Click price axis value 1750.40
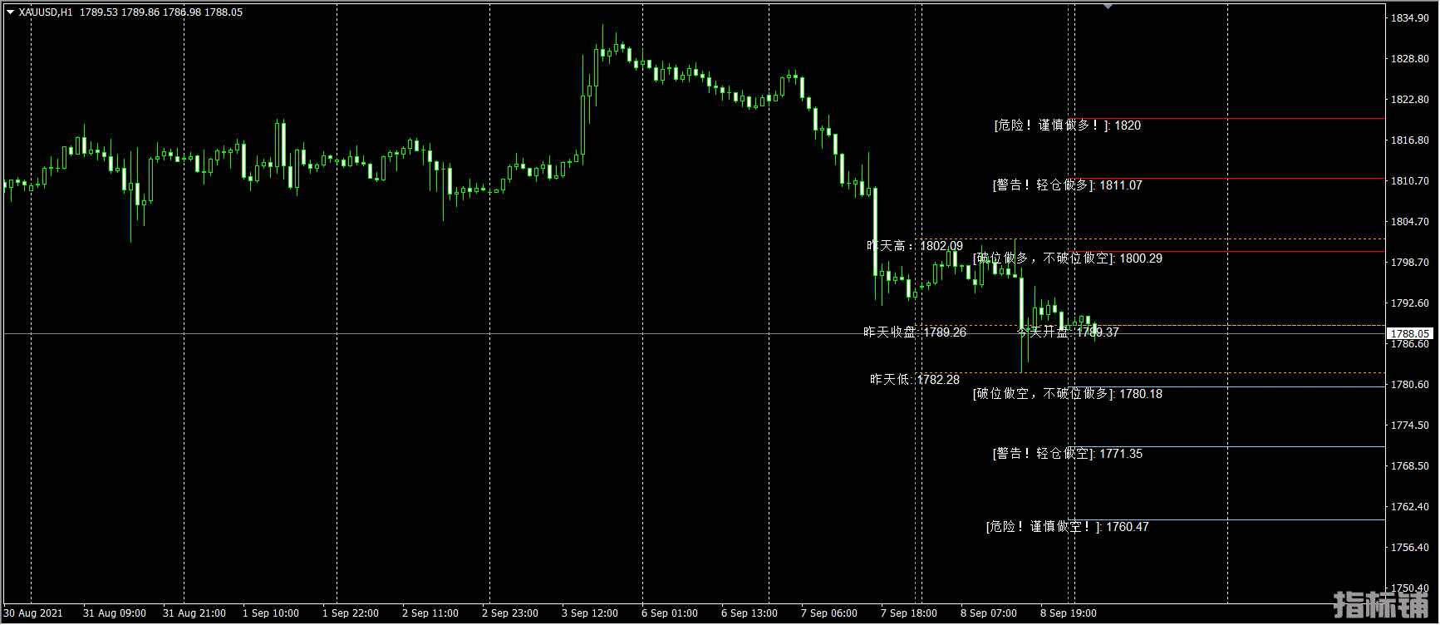Screen dimensions: 1440x625 click(1410, 588)
